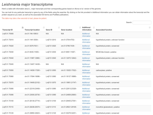Click gene location chr.01:12073:12642:-
This screenshot has width=153, height=115.
(x=69, y=58)
